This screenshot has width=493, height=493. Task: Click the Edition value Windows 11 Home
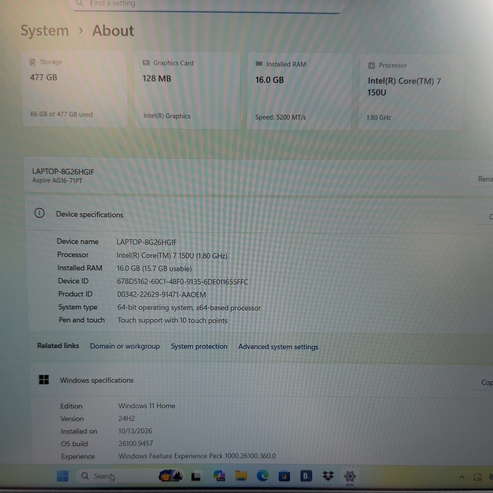147,405
